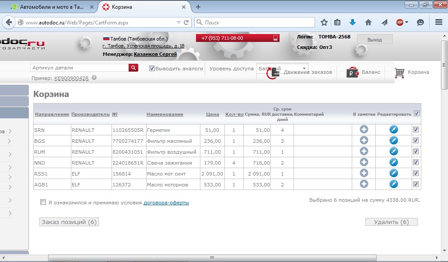
Task: Accept the договора-оферты terms checkbox
Action: pos(43,202)
